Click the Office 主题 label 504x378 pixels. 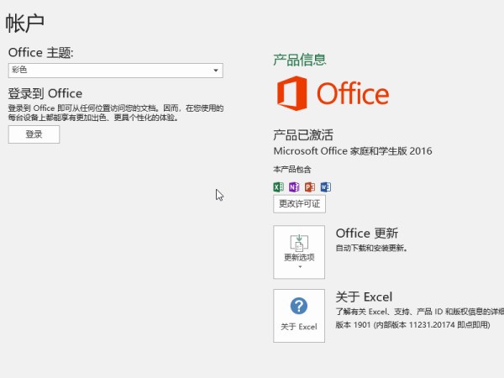41,53
